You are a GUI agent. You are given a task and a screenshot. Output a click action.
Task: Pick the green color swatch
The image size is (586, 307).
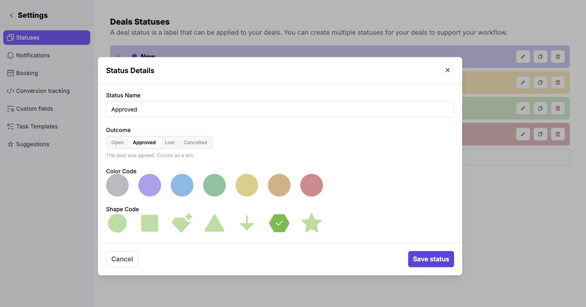pos(214,185)
